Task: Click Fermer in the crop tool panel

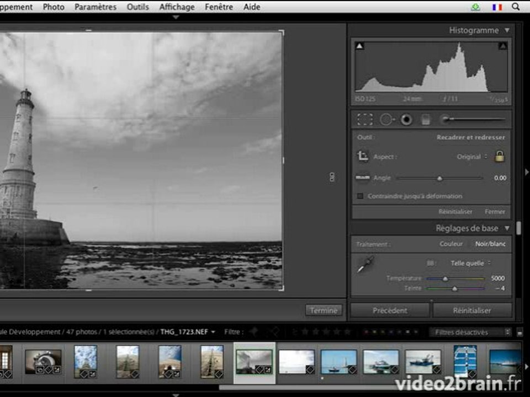Action: (495, 212)
